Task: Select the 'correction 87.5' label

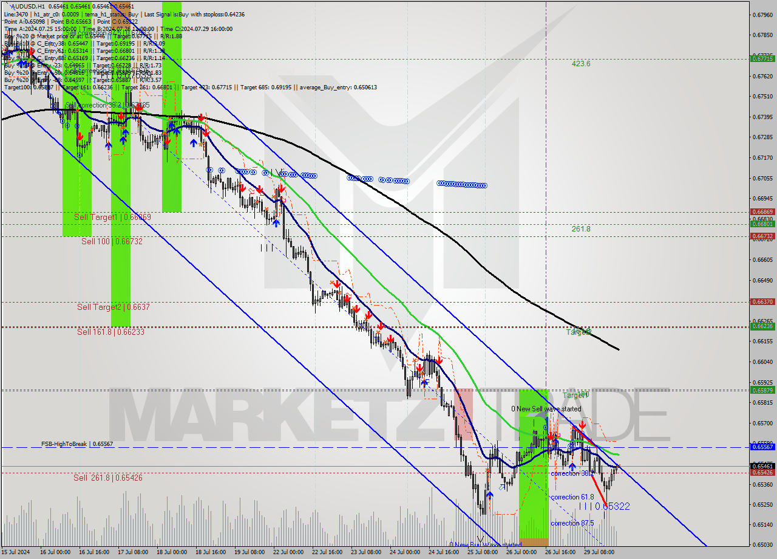Action: pyautogui.click(x=572, y=523)
